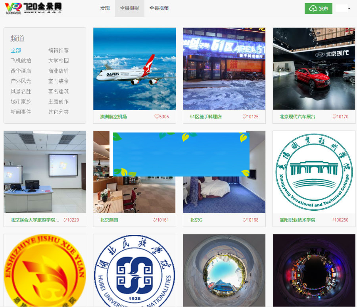Switch to the 全景视频 tab
The width and height of the screenshot is (357, 307).
[x=160, y=8]
